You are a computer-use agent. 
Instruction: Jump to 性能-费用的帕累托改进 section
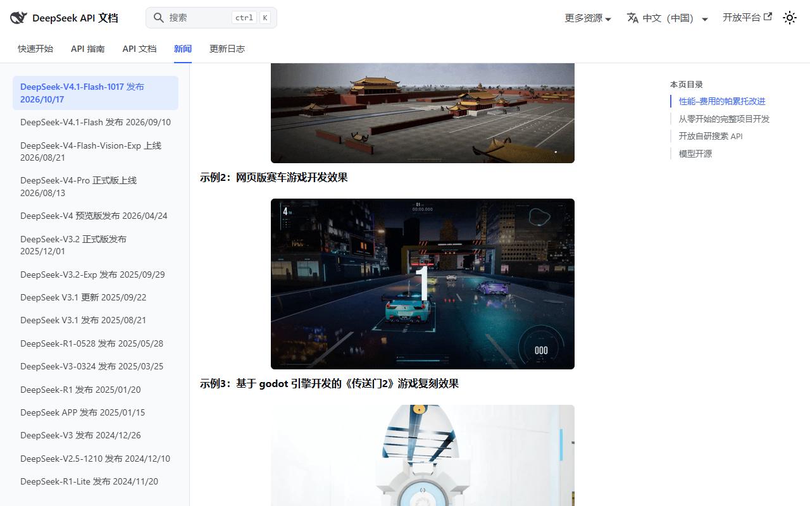(722, 101)
